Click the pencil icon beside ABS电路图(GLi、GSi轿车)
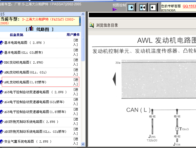 [x=2, y=132]
